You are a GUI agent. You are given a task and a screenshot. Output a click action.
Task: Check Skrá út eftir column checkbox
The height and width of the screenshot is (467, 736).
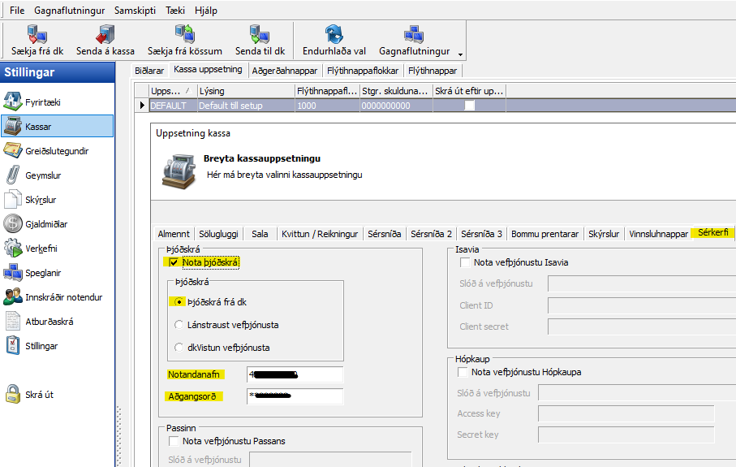pyautogui.click(x=469, y=106)
